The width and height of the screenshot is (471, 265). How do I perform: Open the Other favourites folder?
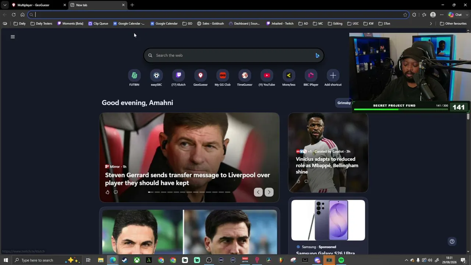click(x=453, y=24)
